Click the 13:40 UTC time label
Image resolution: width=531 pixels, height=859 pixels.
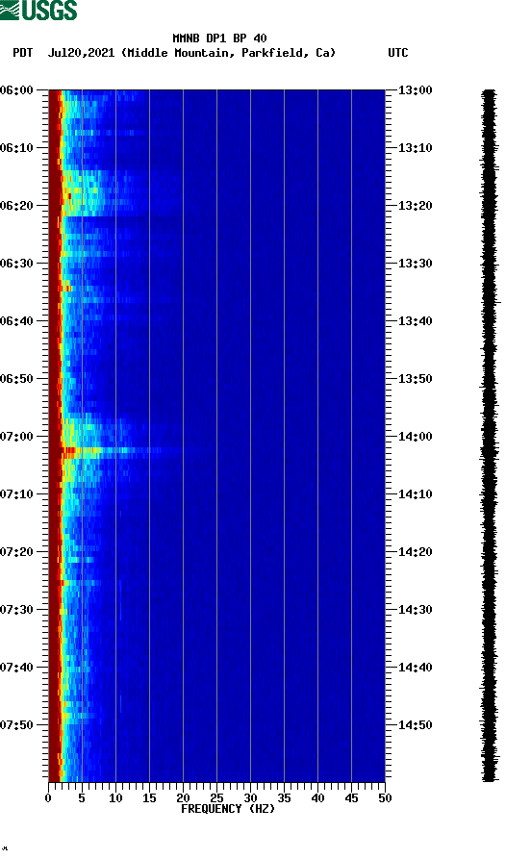click(416, 321)
